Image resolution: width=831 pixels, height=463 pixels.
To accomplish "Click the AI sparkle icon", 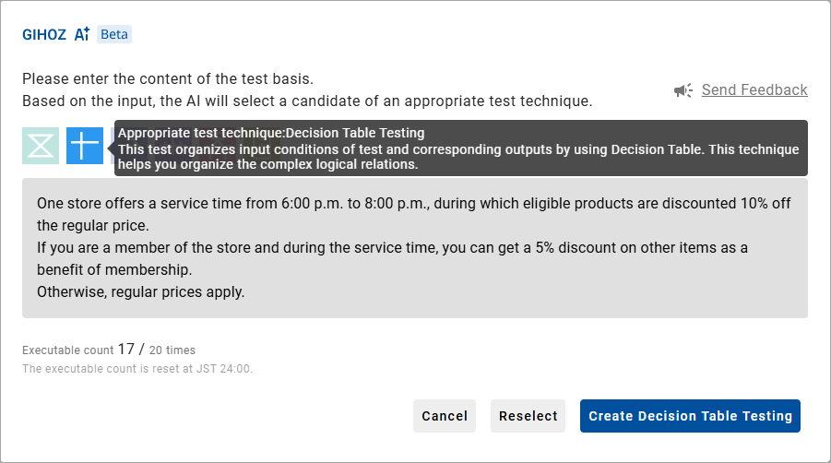I will coord(82,34).
